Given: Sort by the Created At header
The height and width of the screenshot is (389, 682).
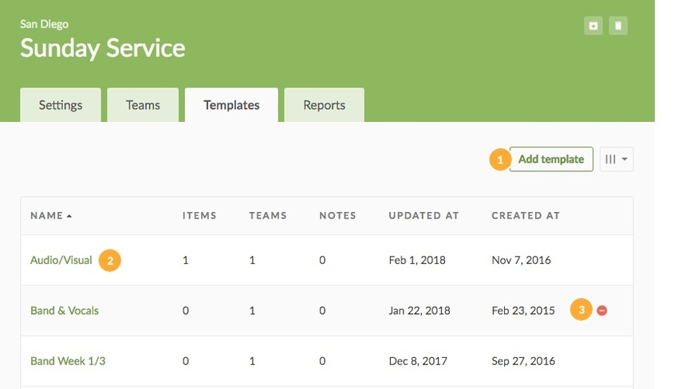Looking at the screenshot, I should (526, 215).
